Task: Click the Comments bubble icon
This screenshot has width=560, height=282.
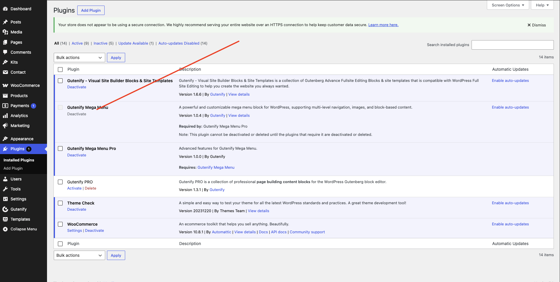Action: click(x=5, y=52)
